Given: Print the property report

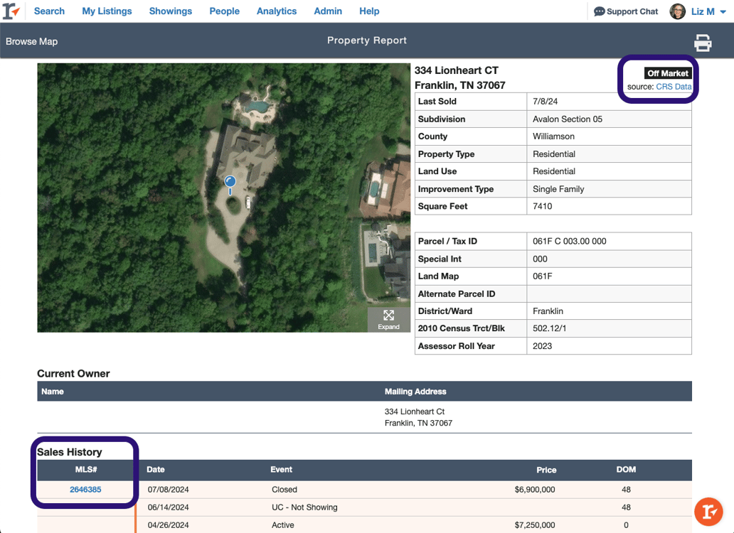Looking at the screenshot, I should tap(703, 43).
